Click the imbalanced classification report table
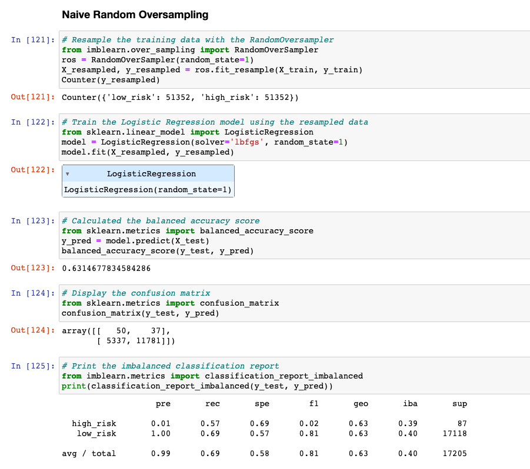530x469 pixels. pyautogui.click(x=265, y=428)
